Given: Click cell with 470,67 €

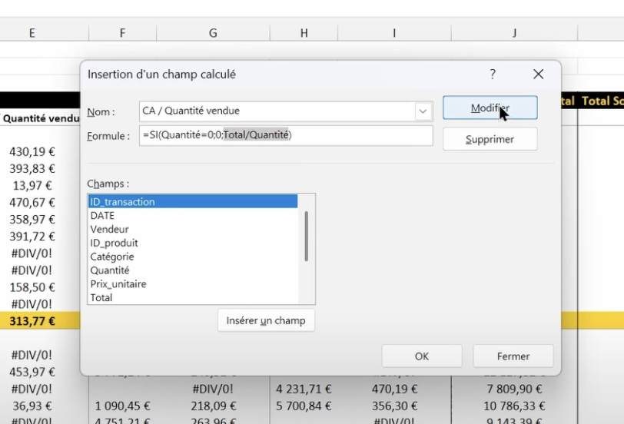Looking at the screenshot, I should point(32,203).
